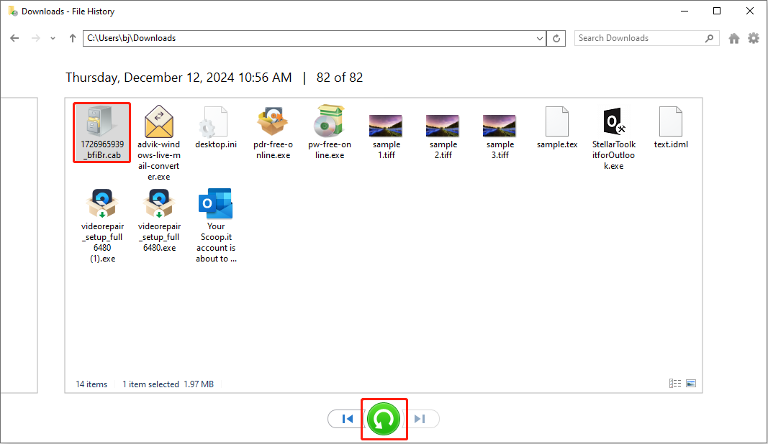Select pw-free-online.exe installer

pos(330,132)
